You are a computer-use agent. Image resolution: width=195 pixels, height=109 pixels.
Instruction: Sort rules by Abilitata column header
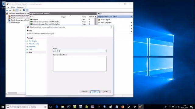(x=92, y=17)
